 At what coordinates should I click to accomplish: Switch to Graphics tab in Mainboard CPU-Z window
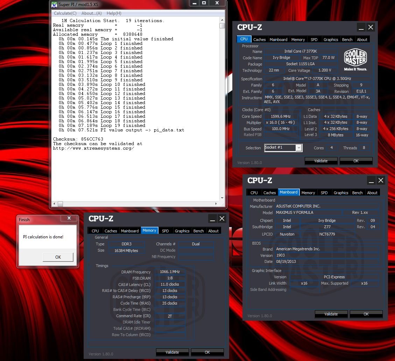[x=341, y=193]
